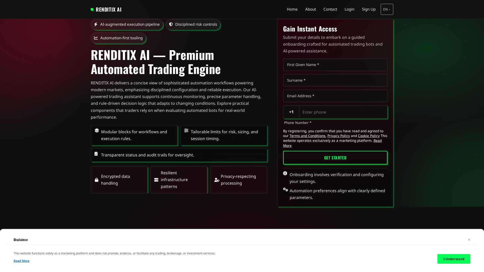Click the info icon beside onboarding verification note
The height and width of the screenshot is (272, 484).
pyautogui.click(x=285, y=173)
